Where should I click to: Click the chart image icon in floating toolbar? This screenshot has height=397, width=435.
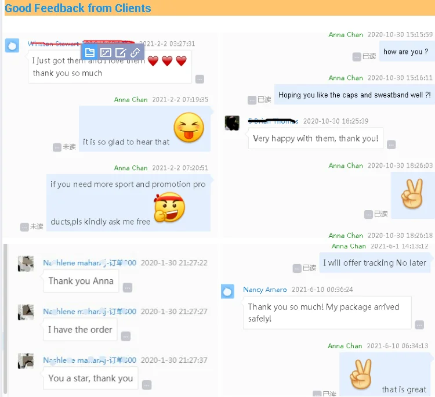pyautogui.click(x=106, y=52)
